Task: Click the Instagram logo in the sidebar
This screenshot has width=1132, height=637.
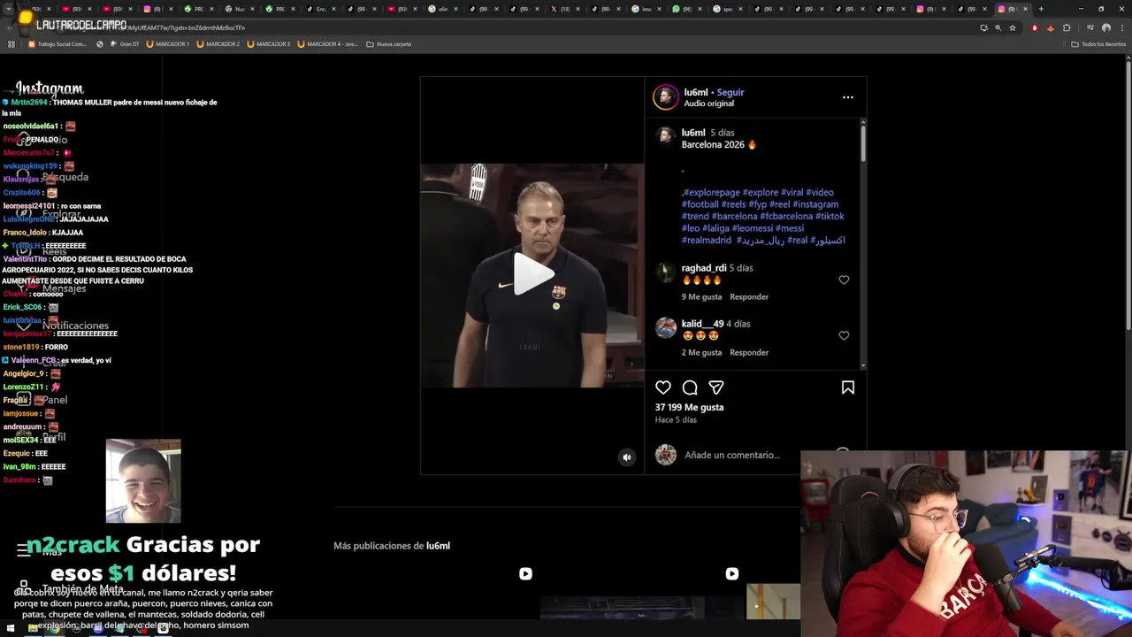Action: tap(50, 88)
